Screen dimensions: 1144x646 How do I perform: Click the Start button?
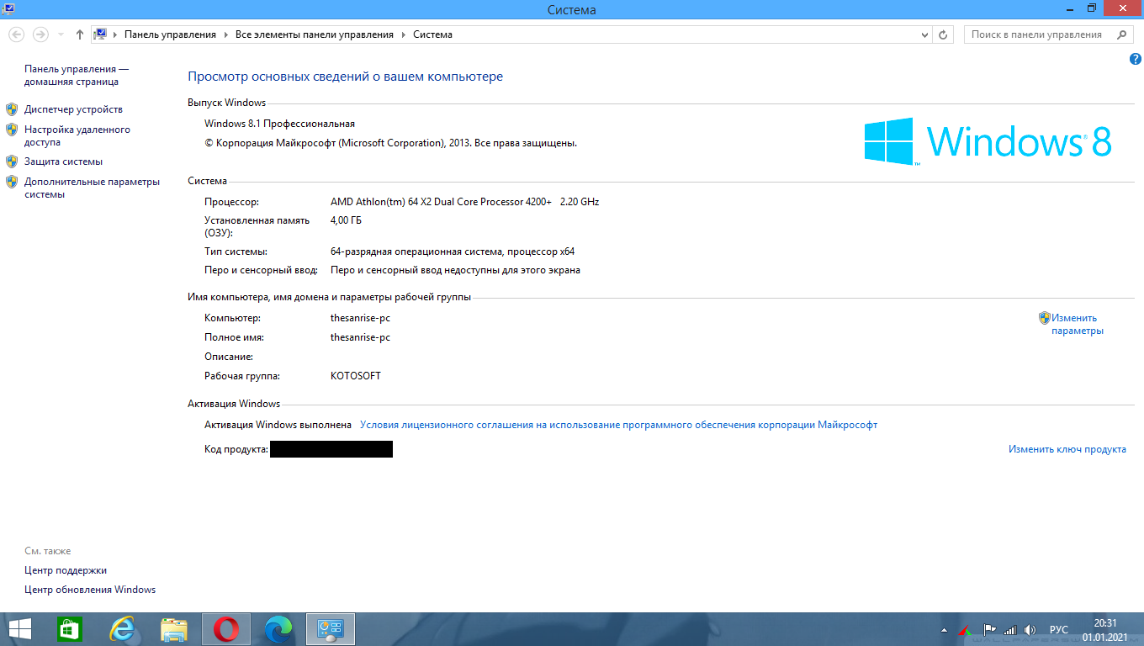tap(20, 629)
